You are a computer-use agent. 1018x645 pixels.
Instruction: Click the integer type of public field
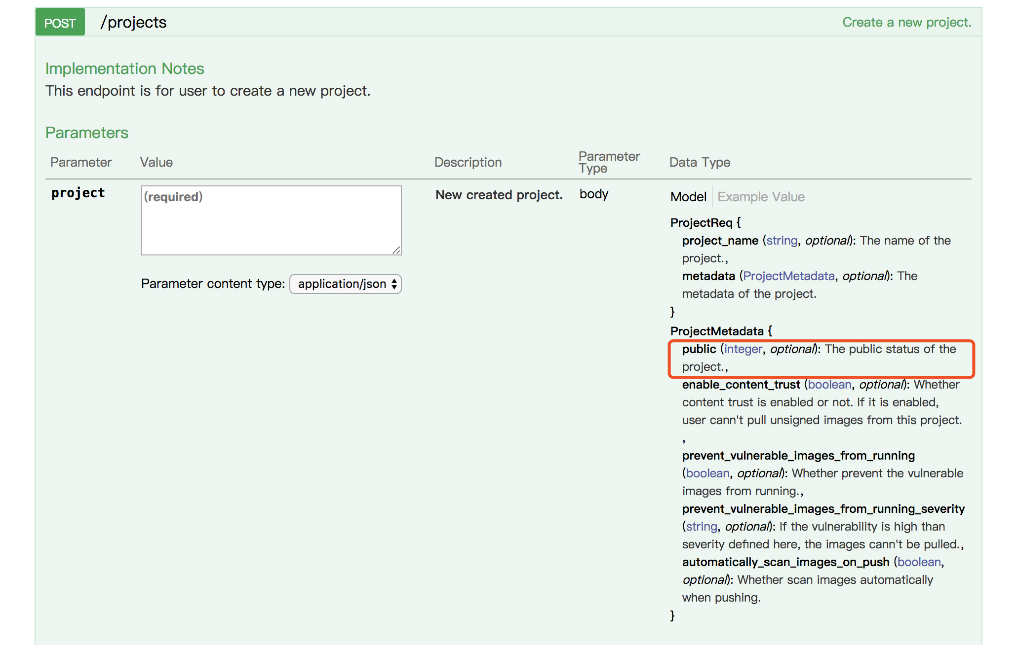click(743, 349)
